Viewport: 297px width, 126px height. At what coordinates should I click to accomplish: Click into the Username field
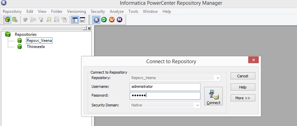point(165,87)
